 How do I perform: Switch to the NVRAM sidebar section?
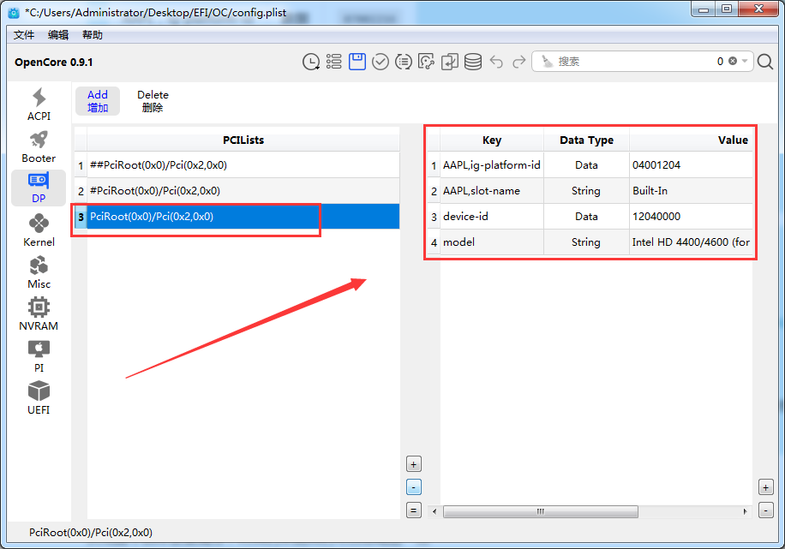[39, 314]
